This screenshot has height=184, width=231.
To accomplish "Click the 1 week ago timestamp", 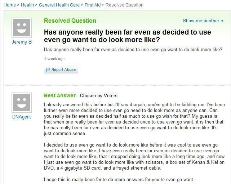I will 54,59.
